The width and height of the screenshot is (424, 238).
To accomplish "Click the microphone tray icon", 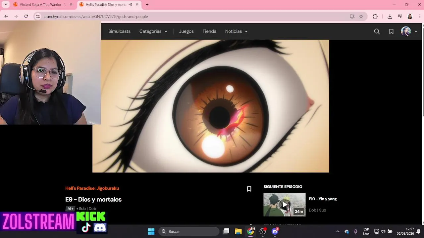I will pos(355,231).
